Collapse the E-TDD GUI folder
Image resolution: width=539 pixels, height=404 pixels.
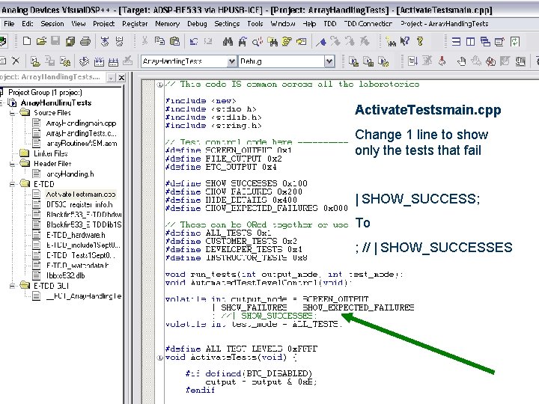13,286
